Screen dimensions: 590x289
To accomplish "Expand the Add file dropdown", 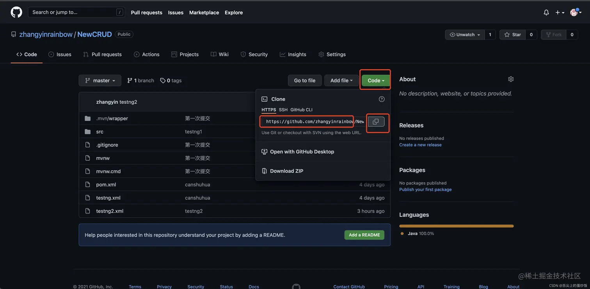I will (341, 80).
